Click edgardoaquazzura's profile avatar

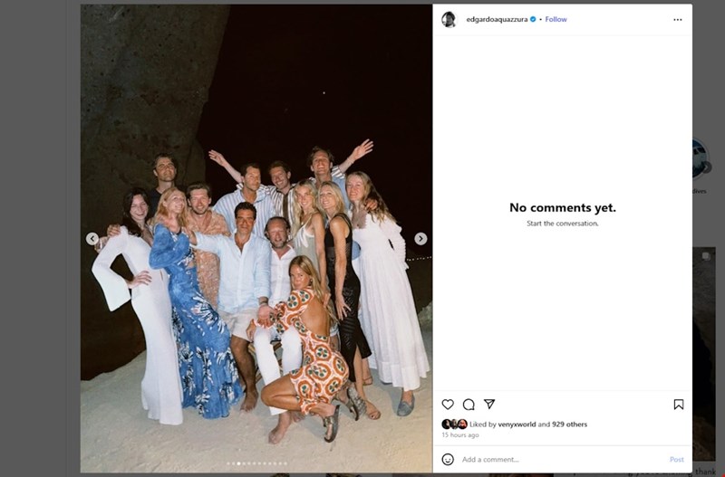click(449, 19)
